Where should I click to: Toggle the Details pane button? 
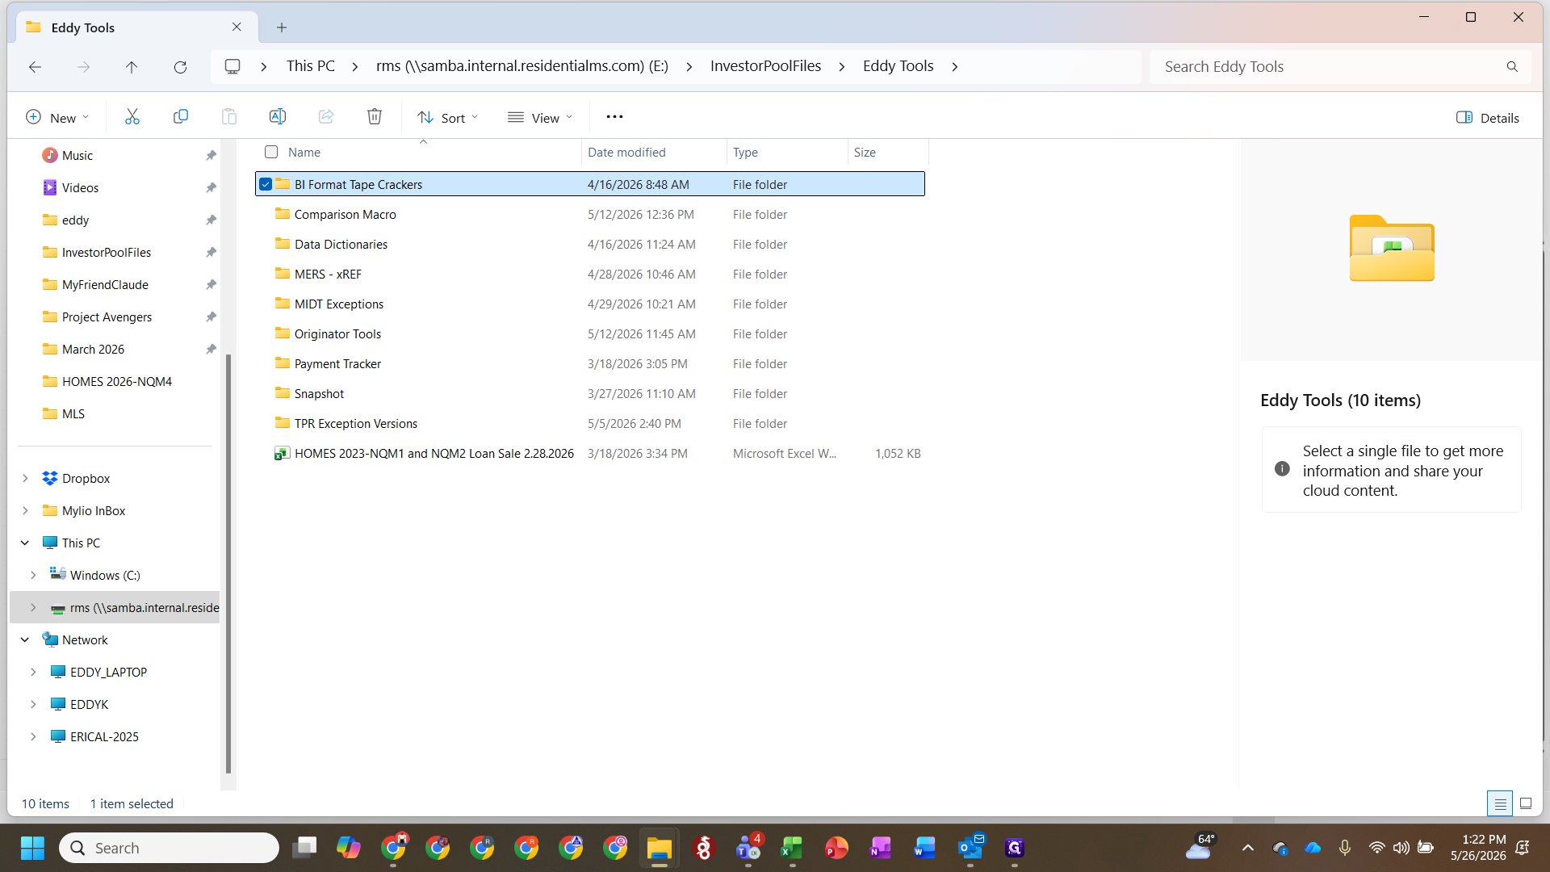click(1488, 118)
